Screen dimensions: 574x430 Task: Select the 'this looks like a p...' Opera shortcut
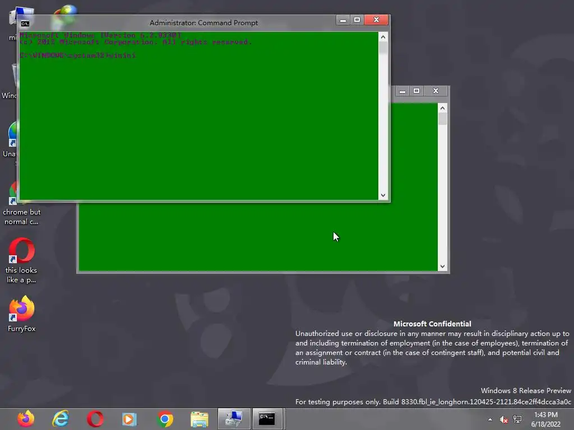point(22,260)
